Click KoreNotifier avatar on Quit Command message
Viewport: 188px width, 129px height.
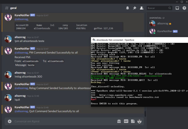[8, 109]
